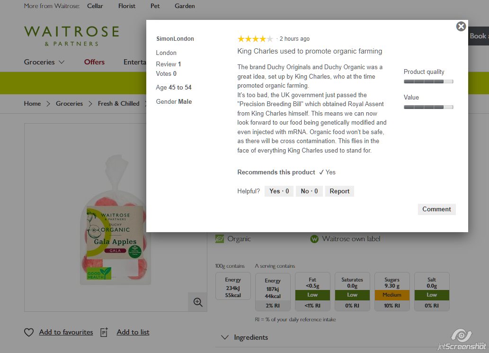Open the Pet link in top bar

[155, 6]
